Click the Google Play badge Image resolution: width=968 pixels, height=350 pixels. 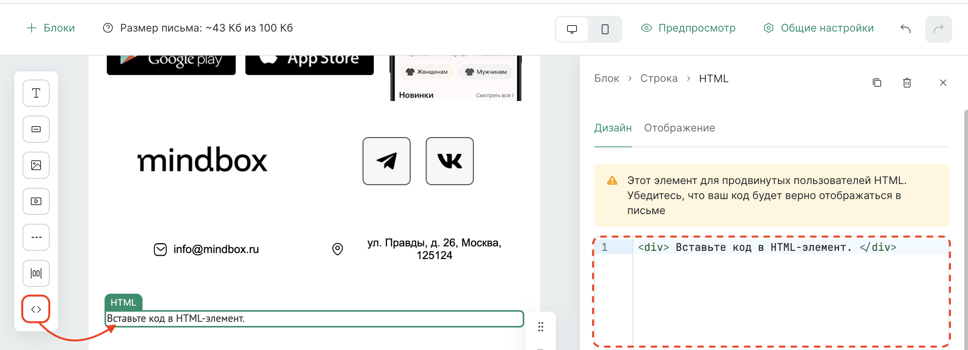tap(171, 65)
